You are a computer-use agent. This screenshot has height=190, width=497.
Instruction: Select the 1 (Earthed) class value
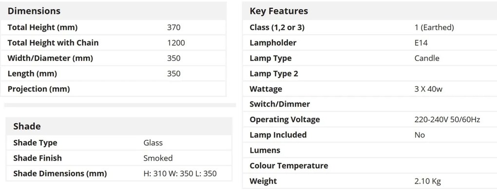point(434,28)
